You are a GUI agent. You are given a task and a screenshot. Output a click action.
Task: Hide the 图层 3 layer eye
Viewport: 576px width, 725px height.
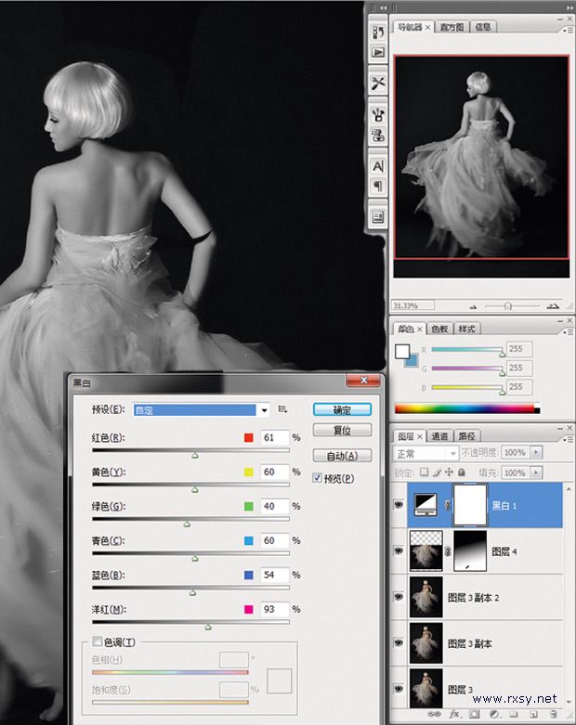(x=399, y=689)
